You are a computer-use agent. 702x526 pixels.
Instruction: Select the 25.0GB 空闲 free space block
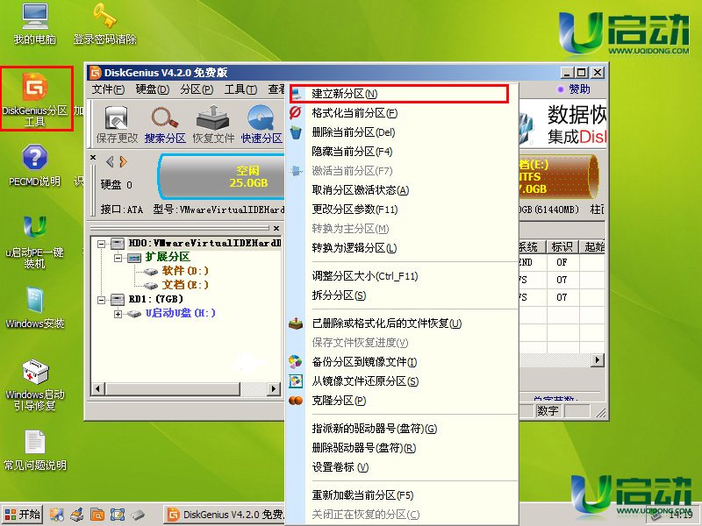point(222,177)
